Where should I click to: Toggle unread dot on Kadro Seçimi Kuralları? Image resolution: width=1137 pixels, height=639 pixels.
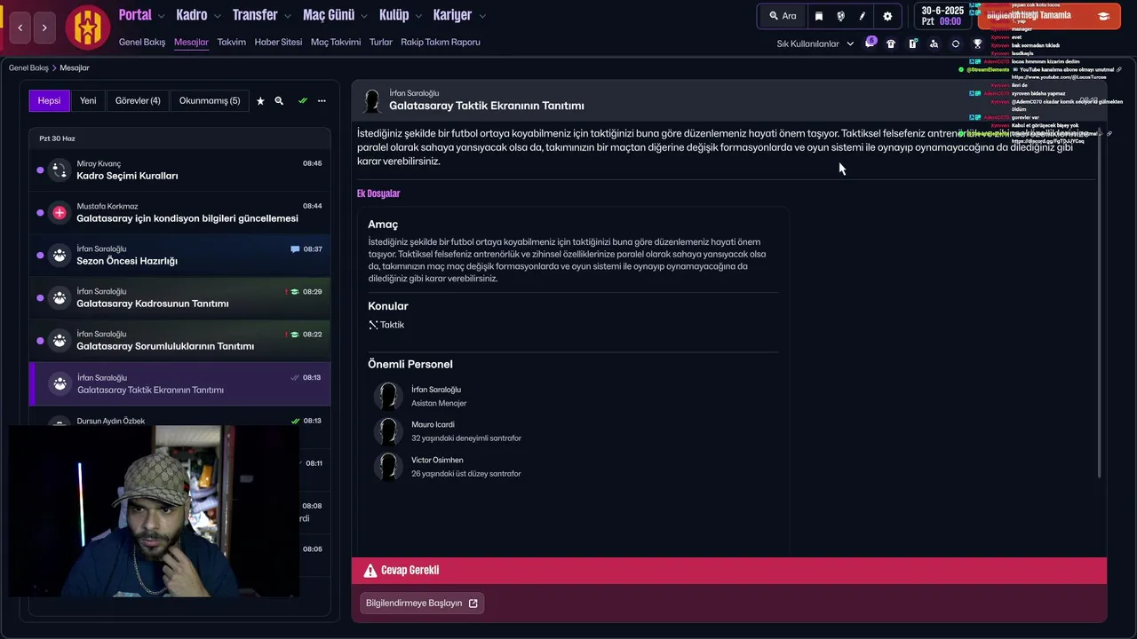tap(40, 170)
